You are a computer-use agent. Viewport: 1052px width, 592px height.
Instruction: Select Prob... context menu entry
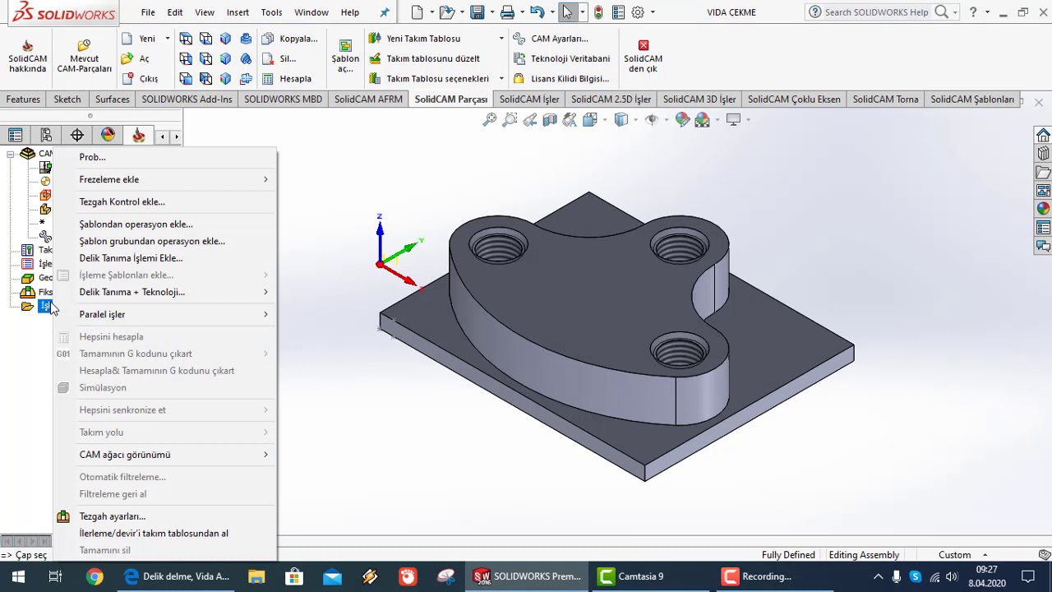tap(165, 157)
